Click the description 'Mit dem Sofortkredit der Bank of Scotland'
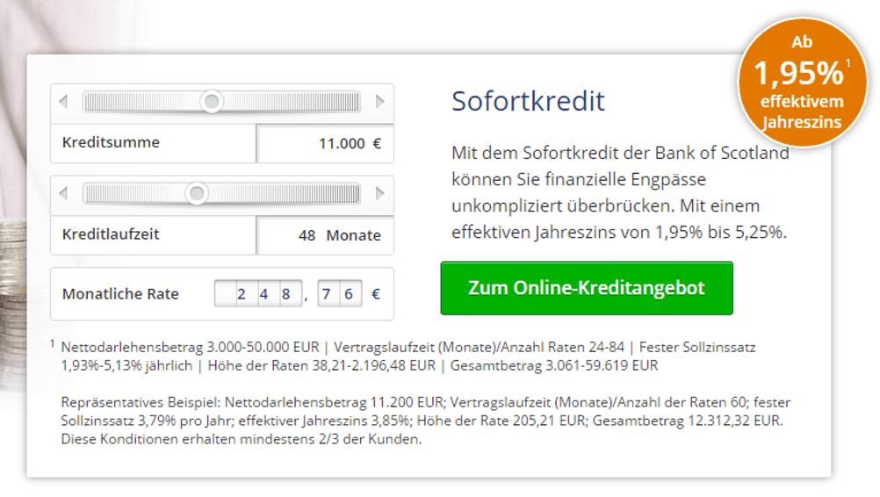 pos(620,153)
